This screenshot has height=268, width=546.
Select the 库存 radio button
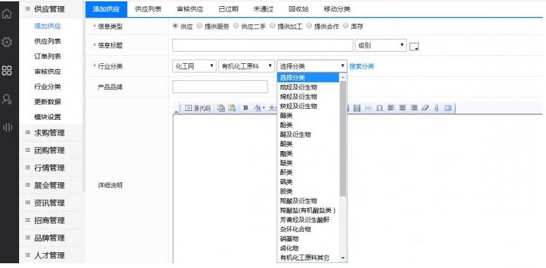click(x=345, y=26)
